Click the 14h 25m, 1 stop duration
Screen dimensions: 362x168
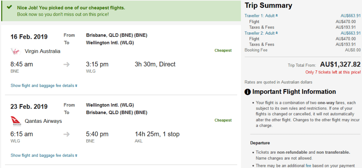pos(157,134)
